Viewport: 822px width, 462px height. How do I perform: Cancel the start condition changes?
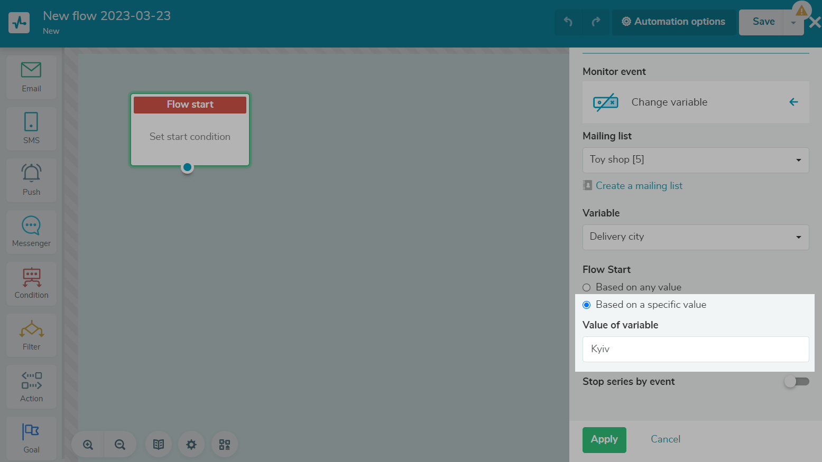click(x=666, y=439)
